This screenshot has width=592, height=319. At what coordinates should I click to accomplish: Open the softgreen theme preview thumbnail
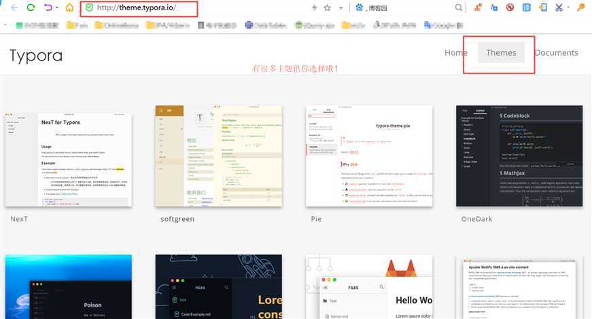(219, 156)
